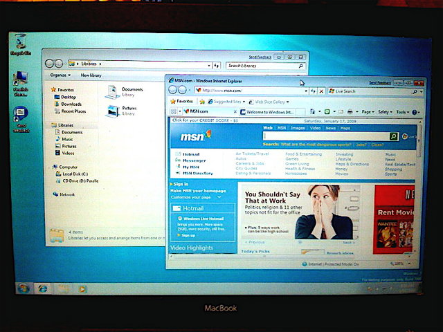Image resolution: width=443 pixels, height=332 pixels.
Task: Select the Pictures library icon
Action: (113, 111)
